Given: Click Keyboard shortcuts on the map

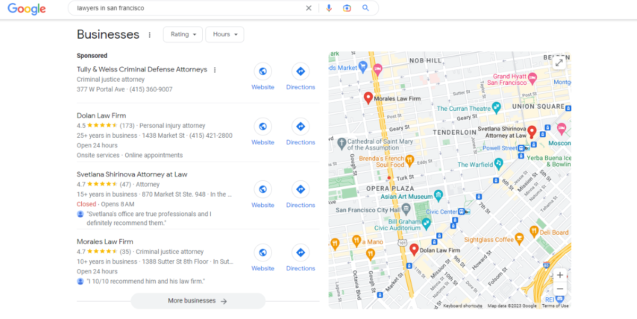Looking at the screenshot, I should click(463, 306).
